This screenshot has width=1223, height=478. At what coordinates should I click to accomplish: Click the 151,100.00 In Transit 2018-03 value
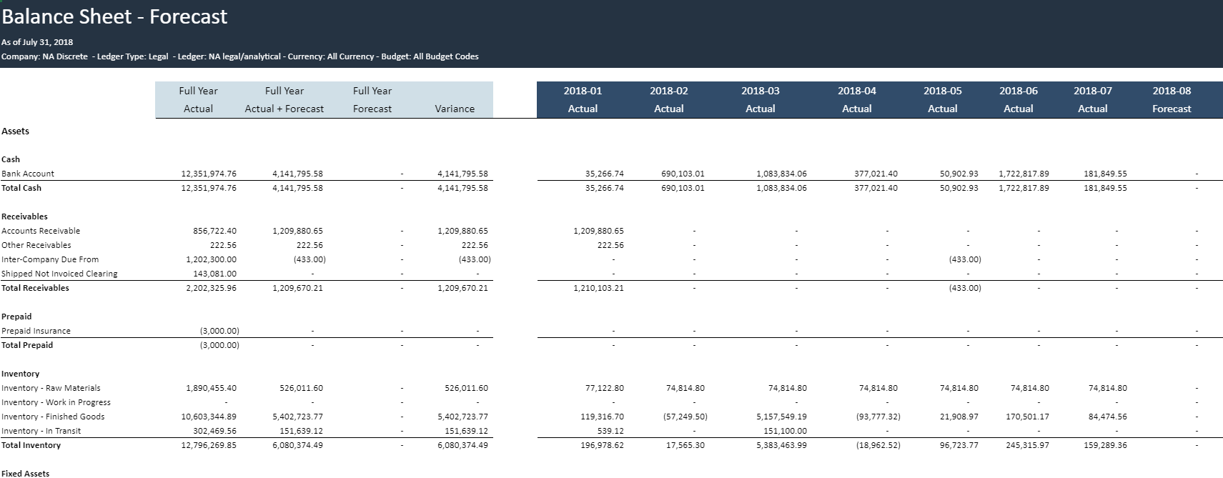point(785,431)
